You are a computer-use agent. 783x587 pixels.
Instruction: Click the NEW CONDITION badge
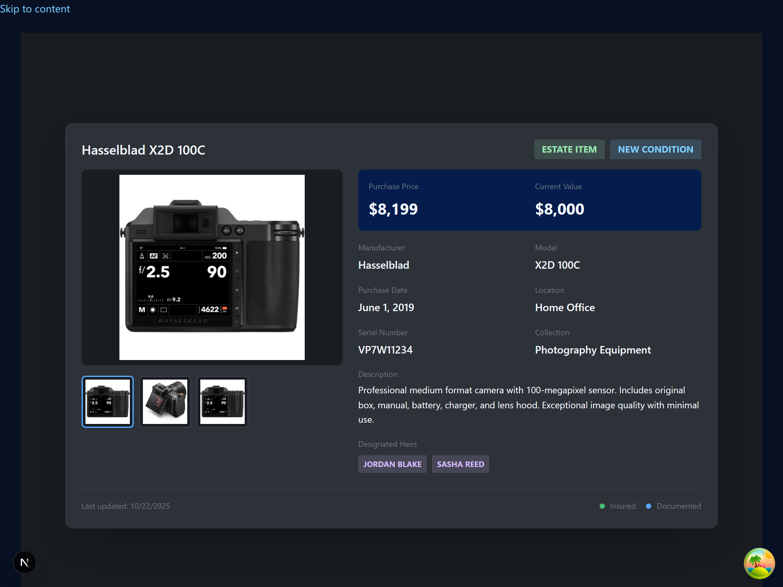(655, 149)
